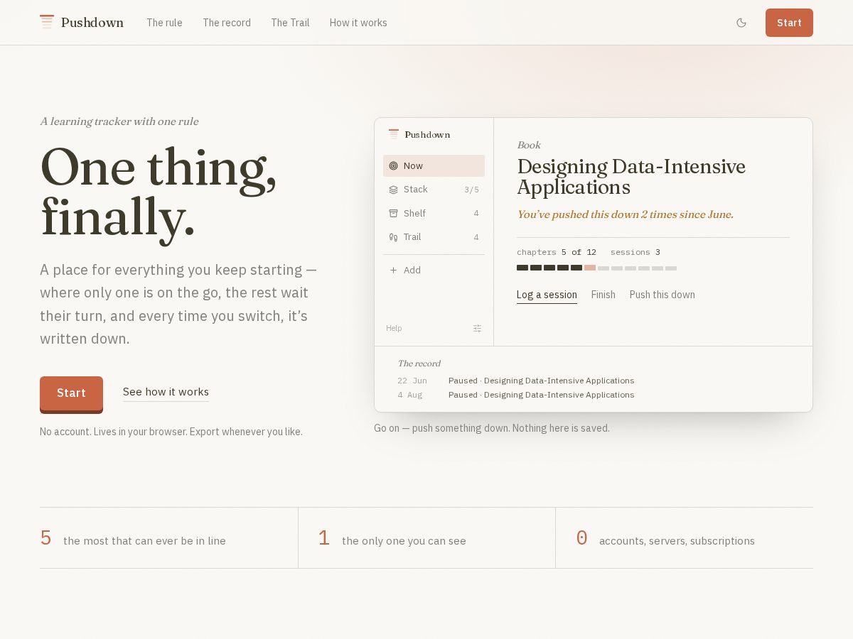Follow 'See how it works' link
This screenshot has height=639, width=853.
[166, 392]
